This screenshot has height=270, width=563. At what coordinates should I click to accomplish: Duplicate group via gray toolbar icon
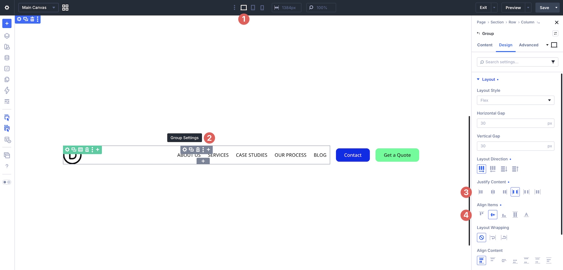pyautogui.click(x=191, y=150)
